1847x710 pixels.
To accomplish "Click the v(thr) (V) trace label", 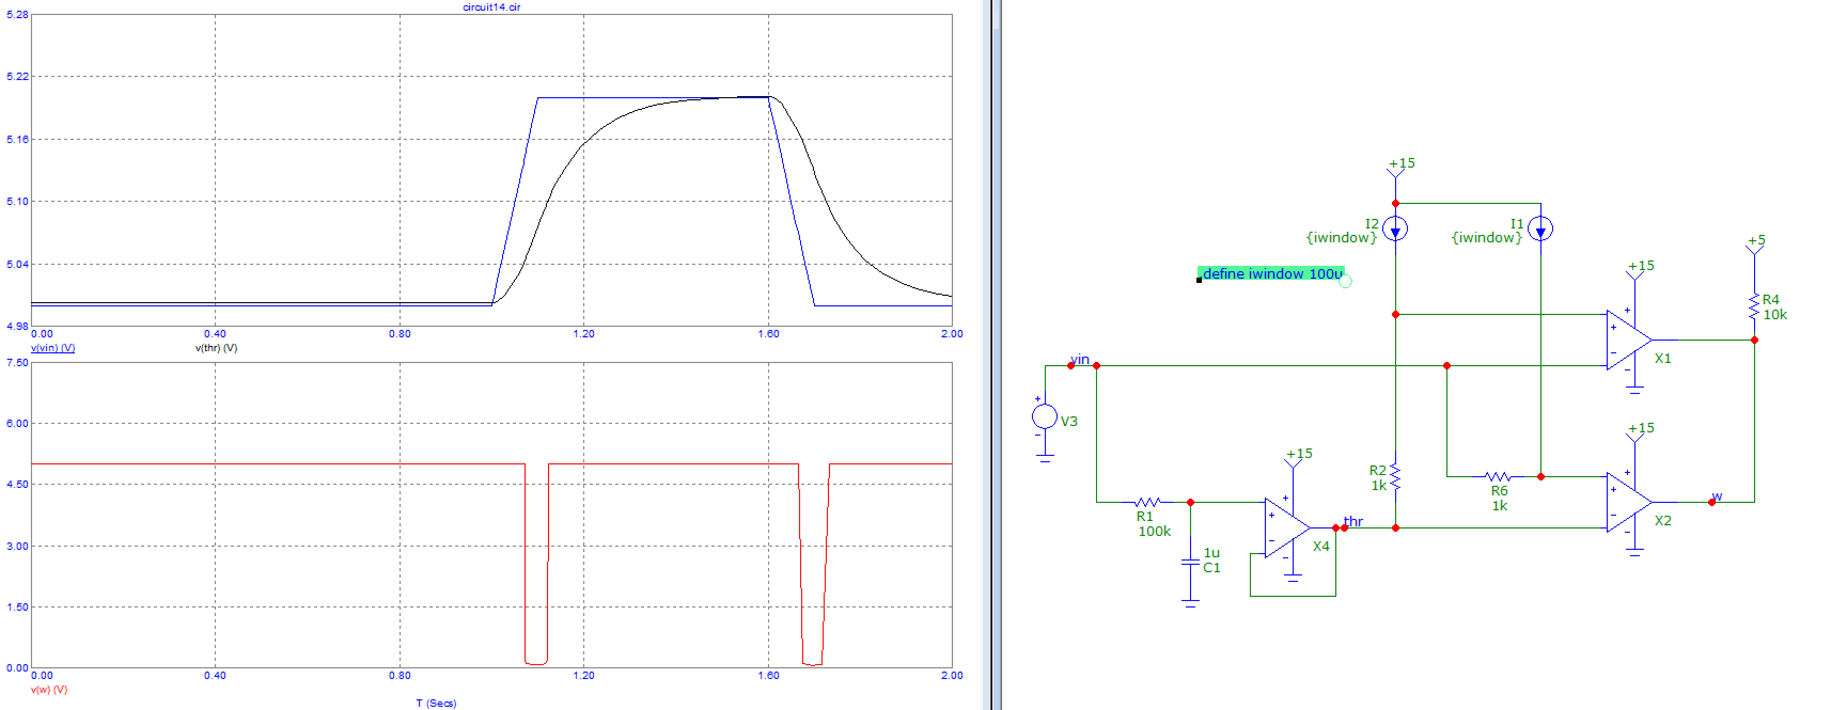I will 216,348.
